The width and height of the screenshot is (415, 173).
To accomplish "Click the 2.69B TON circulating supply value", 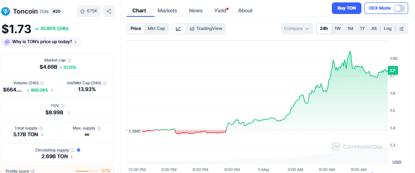I will [x=55, y=156].
